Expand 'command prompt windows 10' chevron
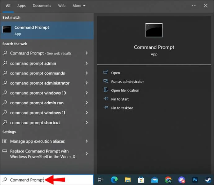214x185 pixels. point(87,93)
